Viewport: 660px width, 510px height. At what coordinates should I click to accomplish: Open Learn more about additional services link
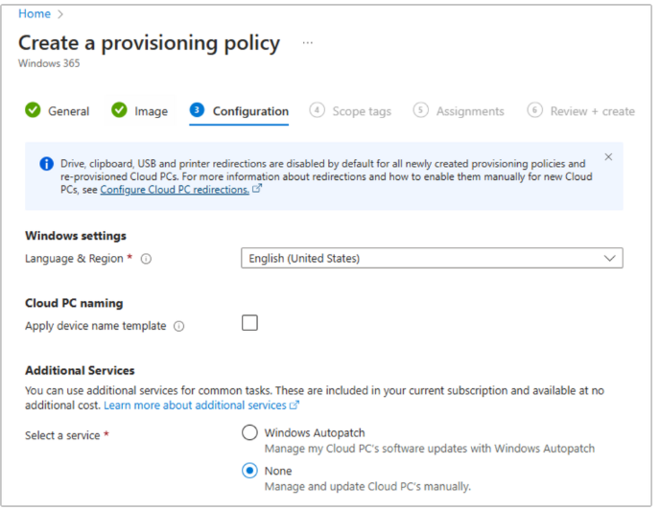pyautogui.click(x=196, y=406)
